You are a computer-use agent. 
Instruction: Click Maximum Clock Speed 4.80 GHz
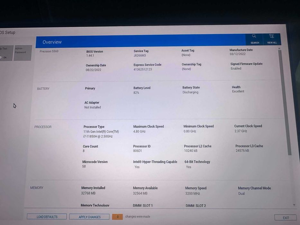coord(139,131)
